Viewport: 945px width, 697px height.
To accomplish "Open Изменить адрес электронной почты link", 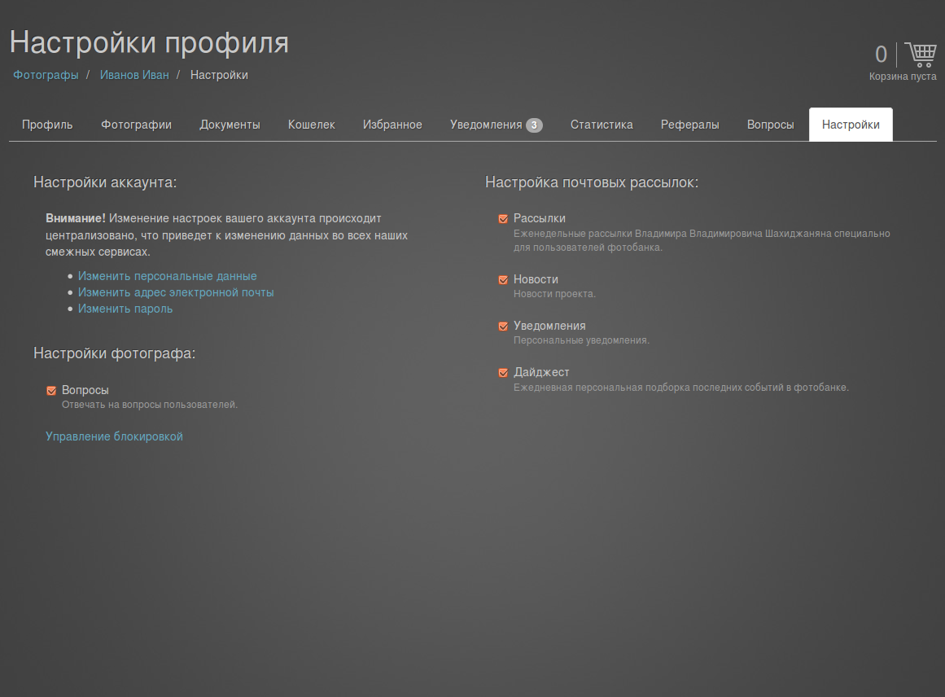I will coord(176,292).
